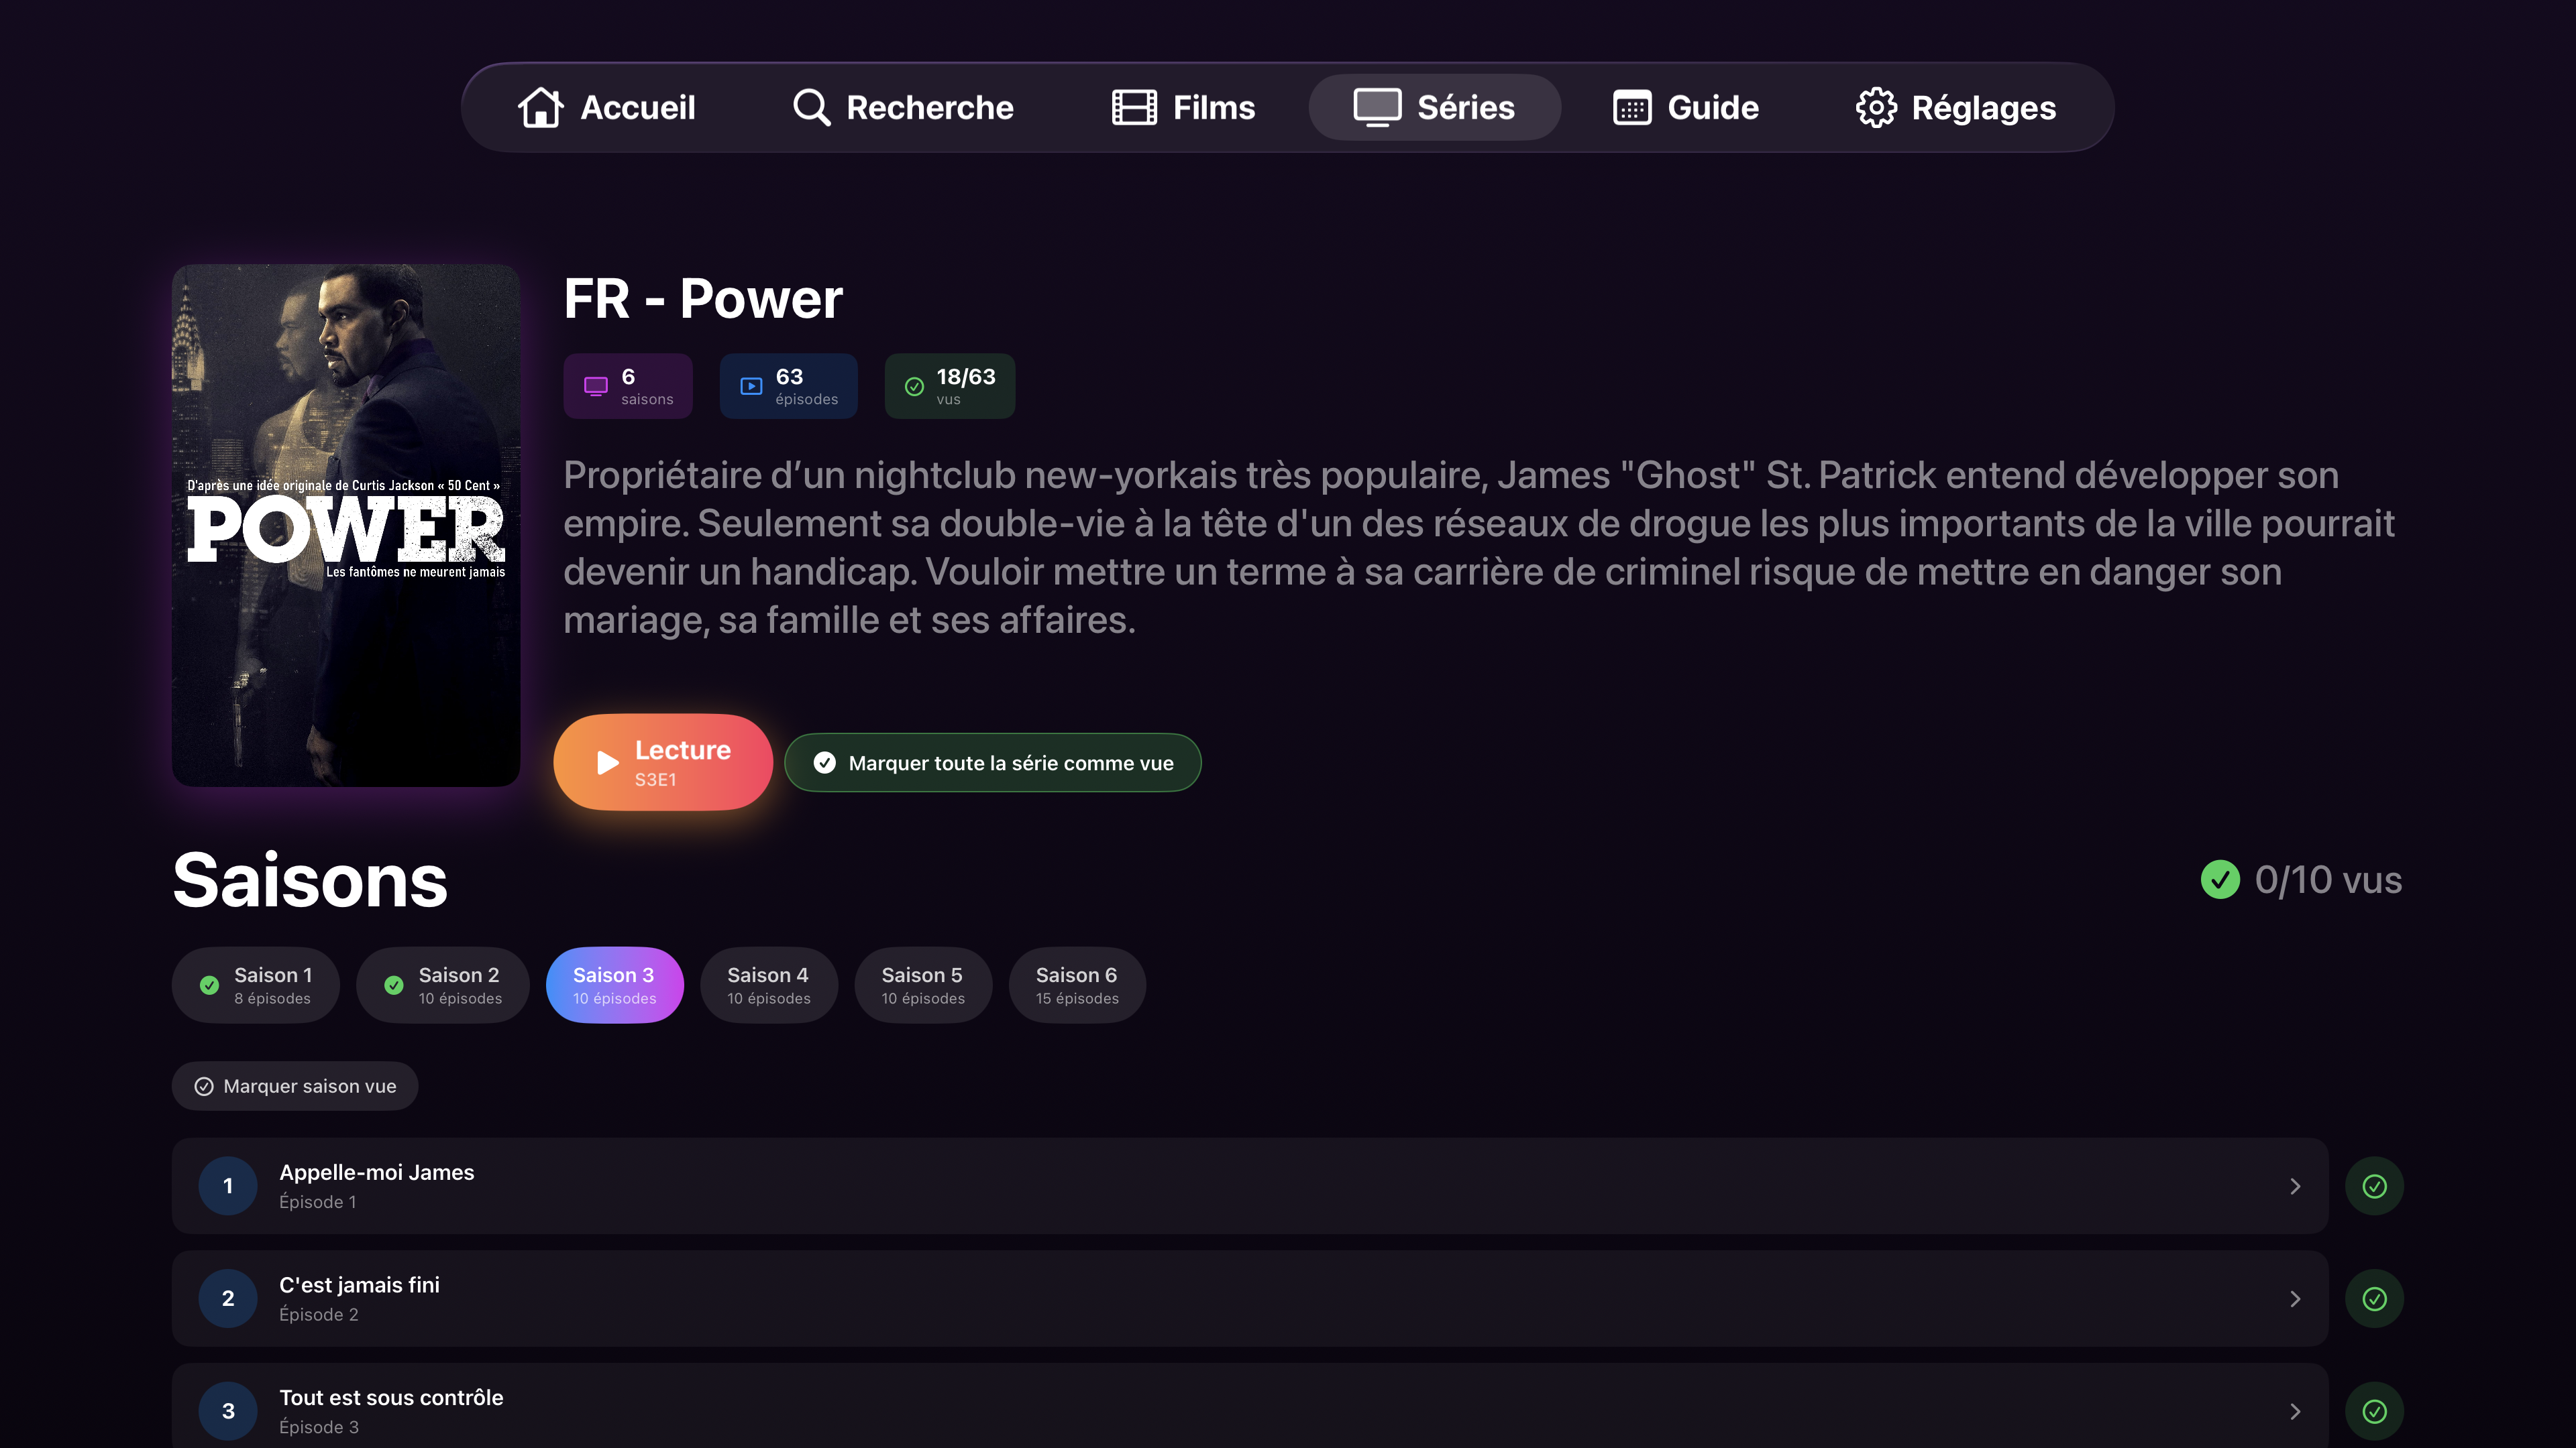The width and height of the screenshot is (2576, 1448).
Task: Toggle the watched check for C'est jamais fini
Action: tap(2374, 1298)
